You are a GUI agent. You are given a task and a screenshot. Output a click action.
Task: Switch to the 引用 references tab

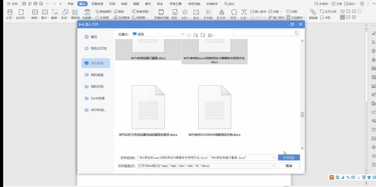112,4
